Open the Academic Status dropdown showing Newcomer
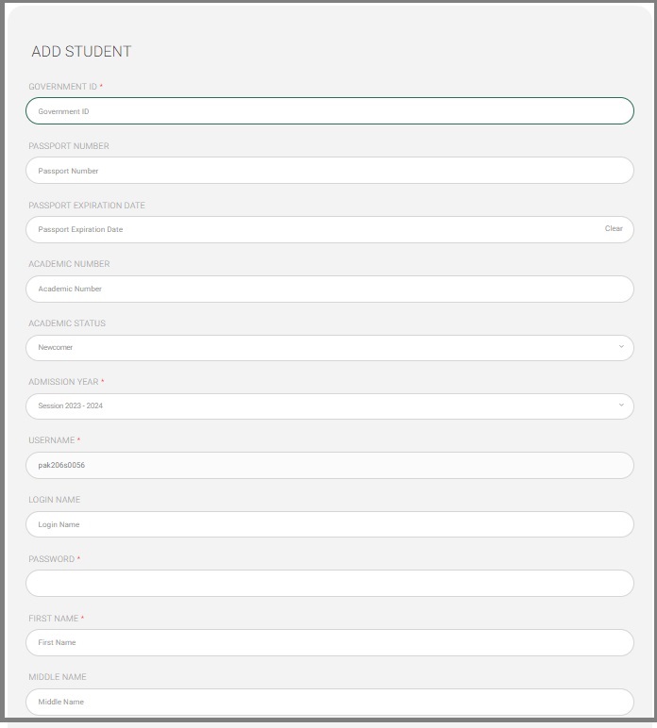The width and height of the screenshot is (657, 728). [329, 348]
